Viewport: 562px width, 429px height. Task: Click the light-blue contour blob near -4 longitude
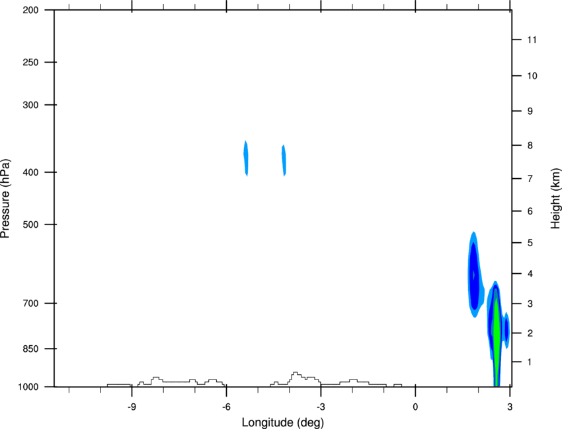pyautogui.click(x=284, y=160)
